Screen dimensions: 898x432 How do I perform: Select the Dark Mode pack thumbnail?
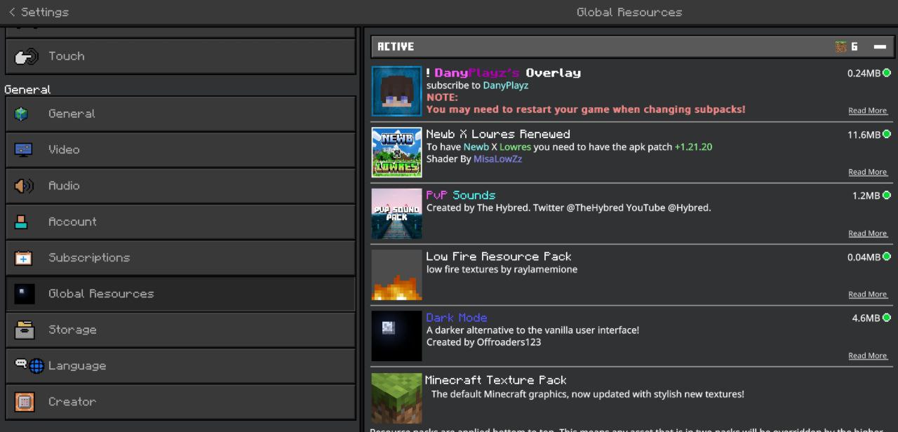coord(396,336)
